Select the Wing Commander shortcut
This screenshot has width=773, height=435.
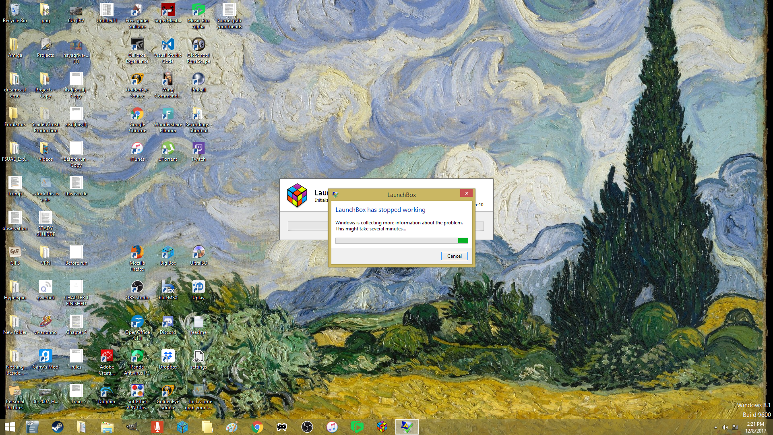[168, 85]
